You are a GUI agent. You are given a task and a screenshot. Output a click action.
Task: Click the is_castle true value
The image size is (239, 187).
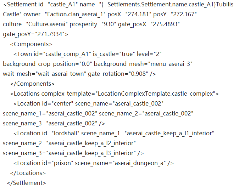coord(127,54)
